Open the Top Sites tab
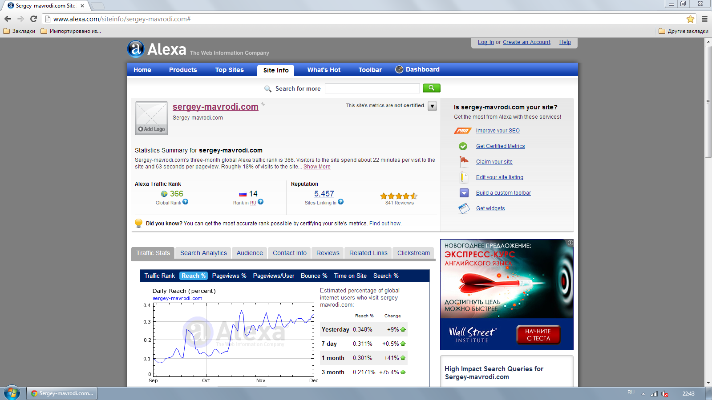712x400 pixels. [x=230, y=70]
